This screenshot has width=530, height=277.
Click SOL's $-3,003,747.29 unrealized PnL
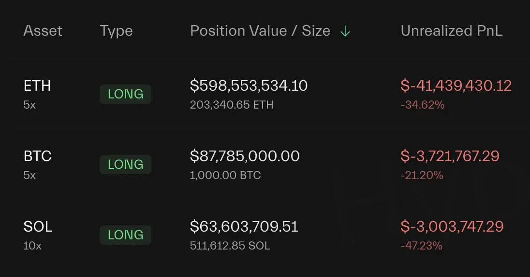(452, 227)
